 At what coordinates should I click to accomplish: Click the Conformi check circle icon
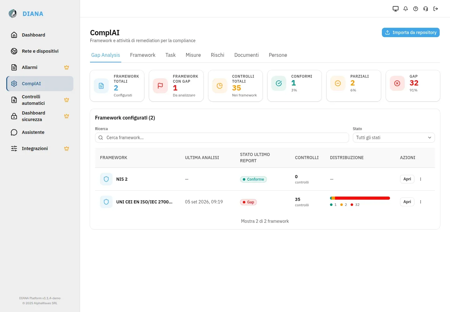(x=279, y=83)
